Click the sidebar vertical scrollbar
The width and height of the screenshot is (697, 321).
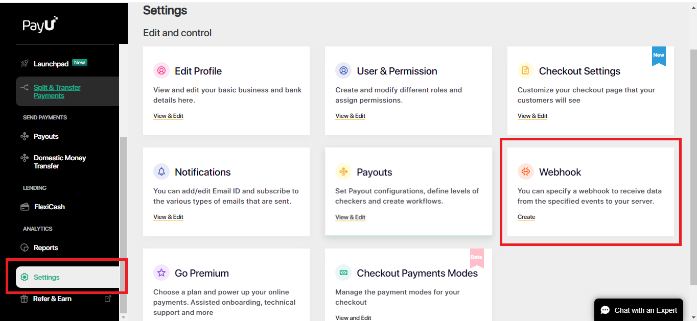click(123, 225)
